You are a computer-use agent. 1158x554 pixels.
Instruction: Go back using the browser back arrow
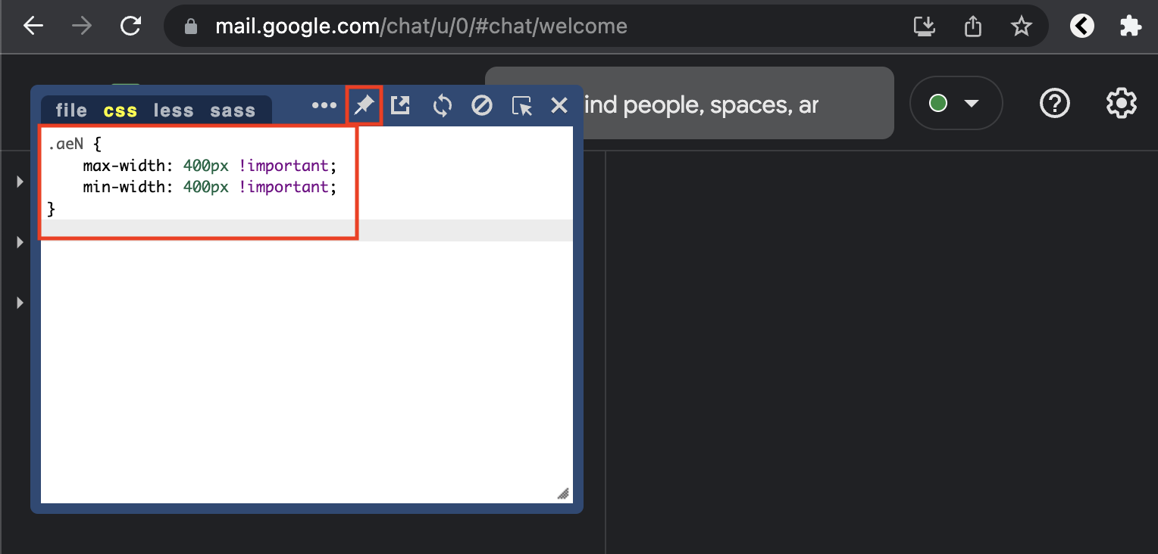click(x=32, y=25)
